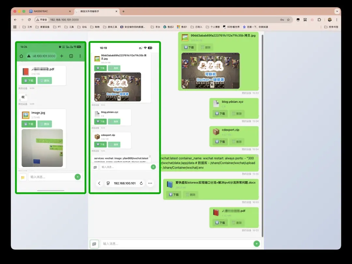Download cdexport.zip in the main chat
This screenshot has width=352, height=264.
[x=220, y=142]
